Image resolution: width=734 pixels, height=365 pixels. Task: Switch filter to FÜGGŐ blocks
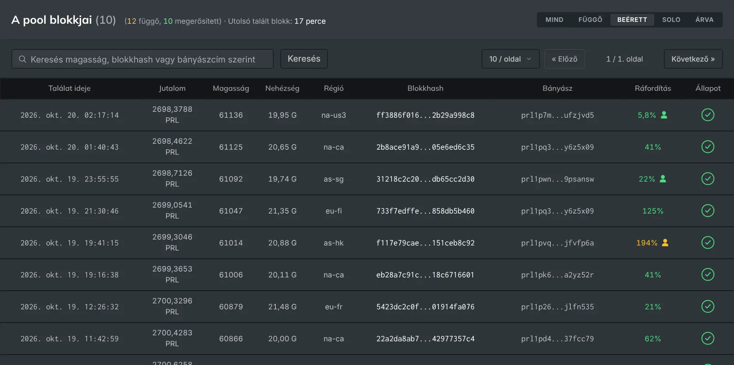(x=590, y=20)
